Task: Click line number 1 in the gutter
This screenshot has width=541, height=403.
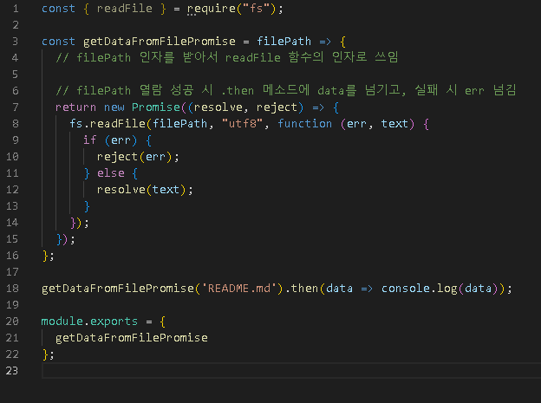Action: [16, 9]
